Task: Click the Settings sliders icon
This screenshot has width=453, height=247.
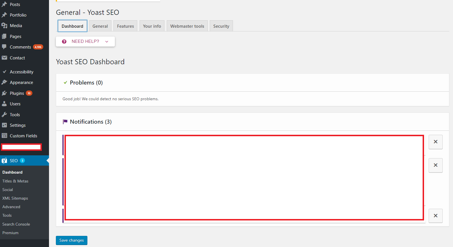Action: pyautogui.click(x=4, y=125)
